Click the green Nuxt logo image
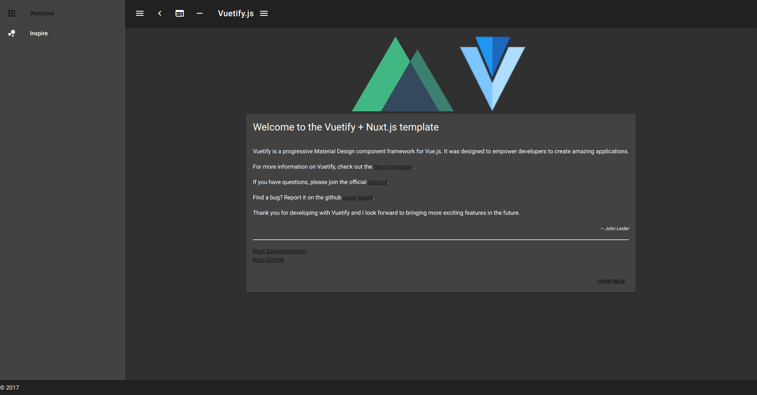The height and width of the screenshot is (395, 757). click(x=403, y=74)
